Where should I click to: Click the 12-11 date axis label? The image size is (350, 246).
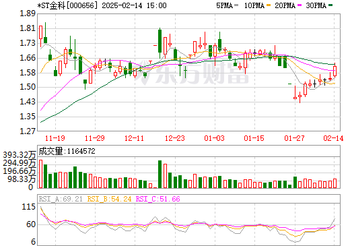coord(134,138)
